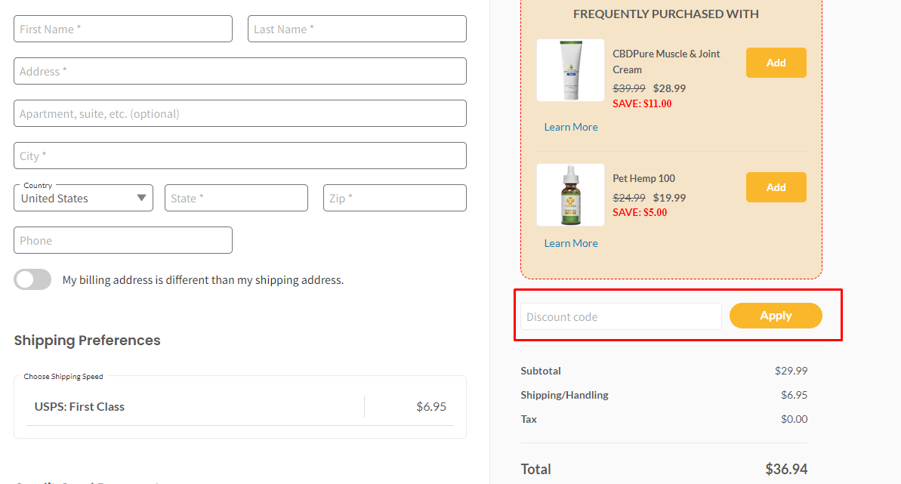Click the $28.99 cream sale price
This screenshot has height=484, width=901.
click(669, 88)
